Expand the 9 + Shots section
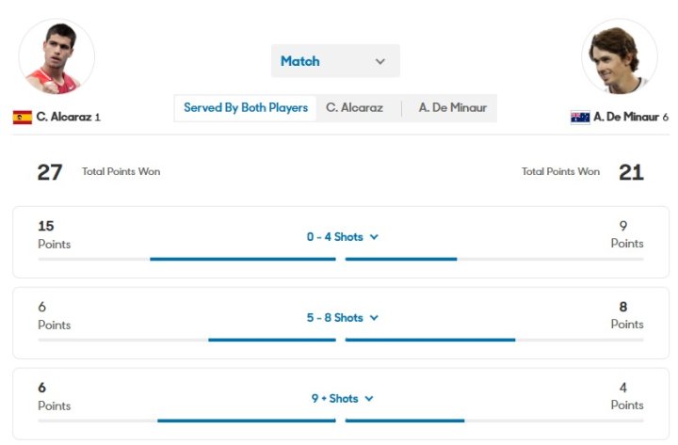The width and height of the screenshot is (678, 445). [x=335, y=399]
